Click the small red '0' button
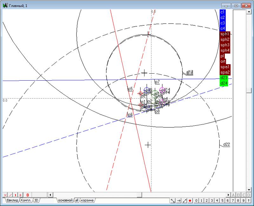Image resolution: width=254 pixels, height=206 pixels. (20, 195)
